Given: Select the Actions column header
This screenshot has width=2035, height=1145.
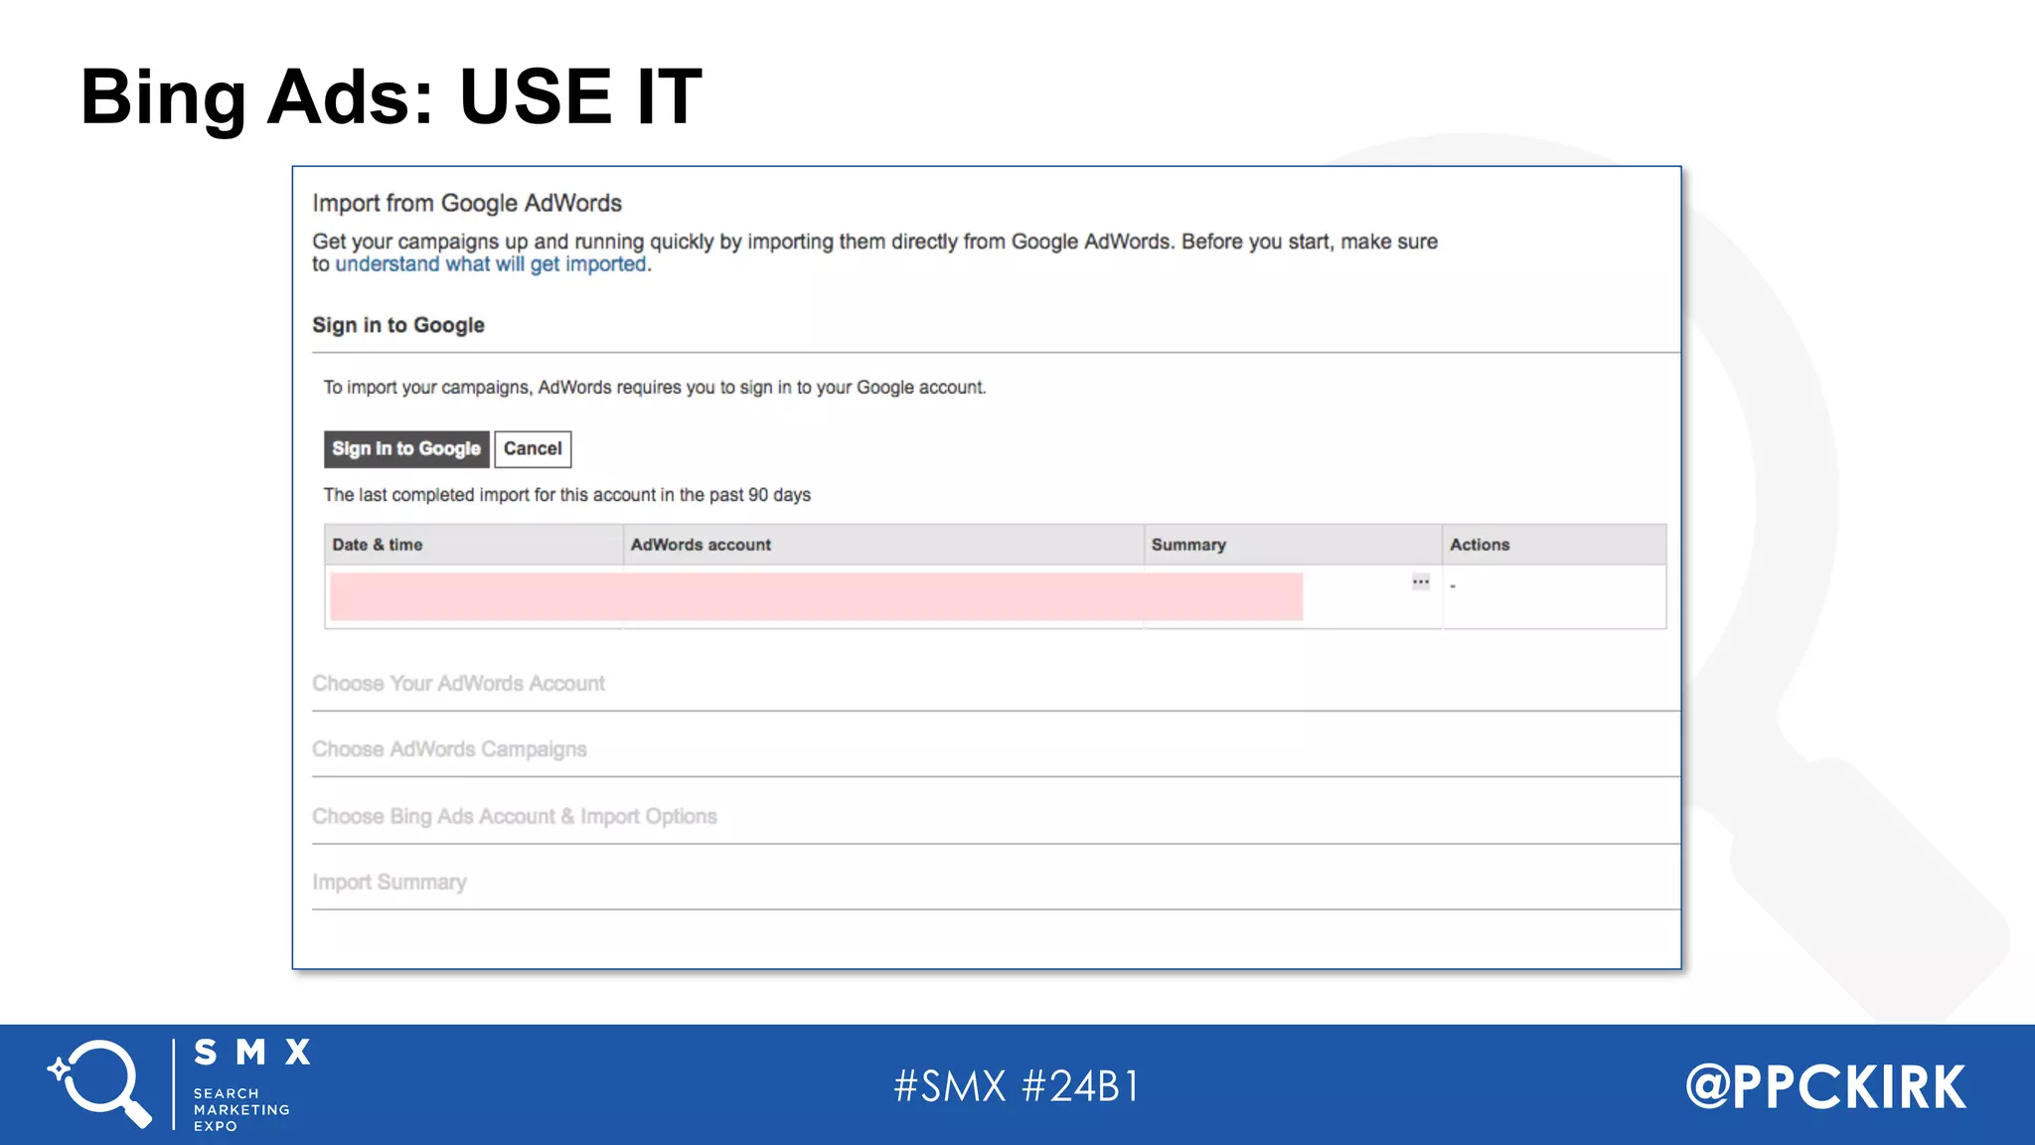Looking at the screenshot, I should [1554, 545].
